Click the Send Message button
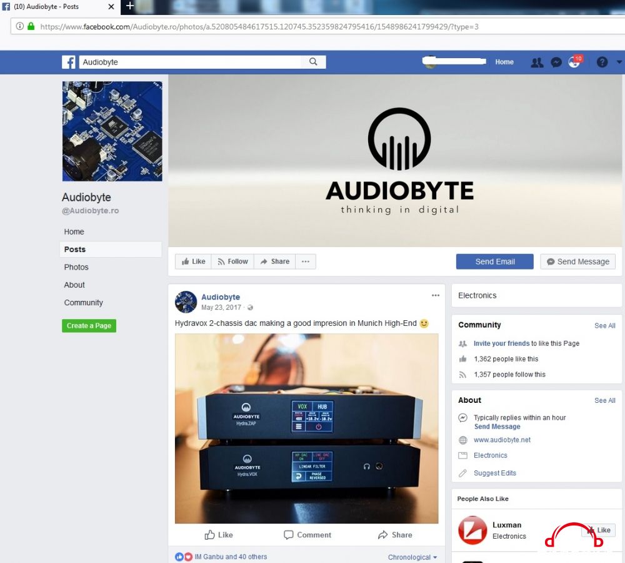 click(x=578, y=261)
